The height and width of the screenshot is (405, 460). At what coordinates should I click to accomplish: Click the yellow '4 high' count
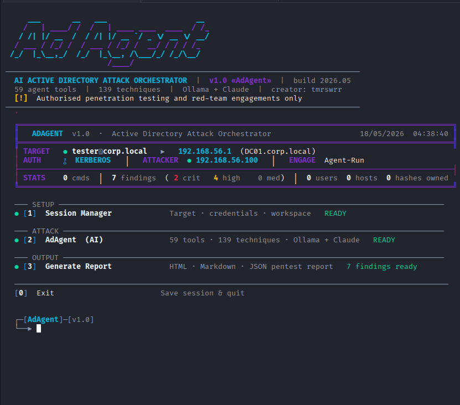[x=227, y=178]
